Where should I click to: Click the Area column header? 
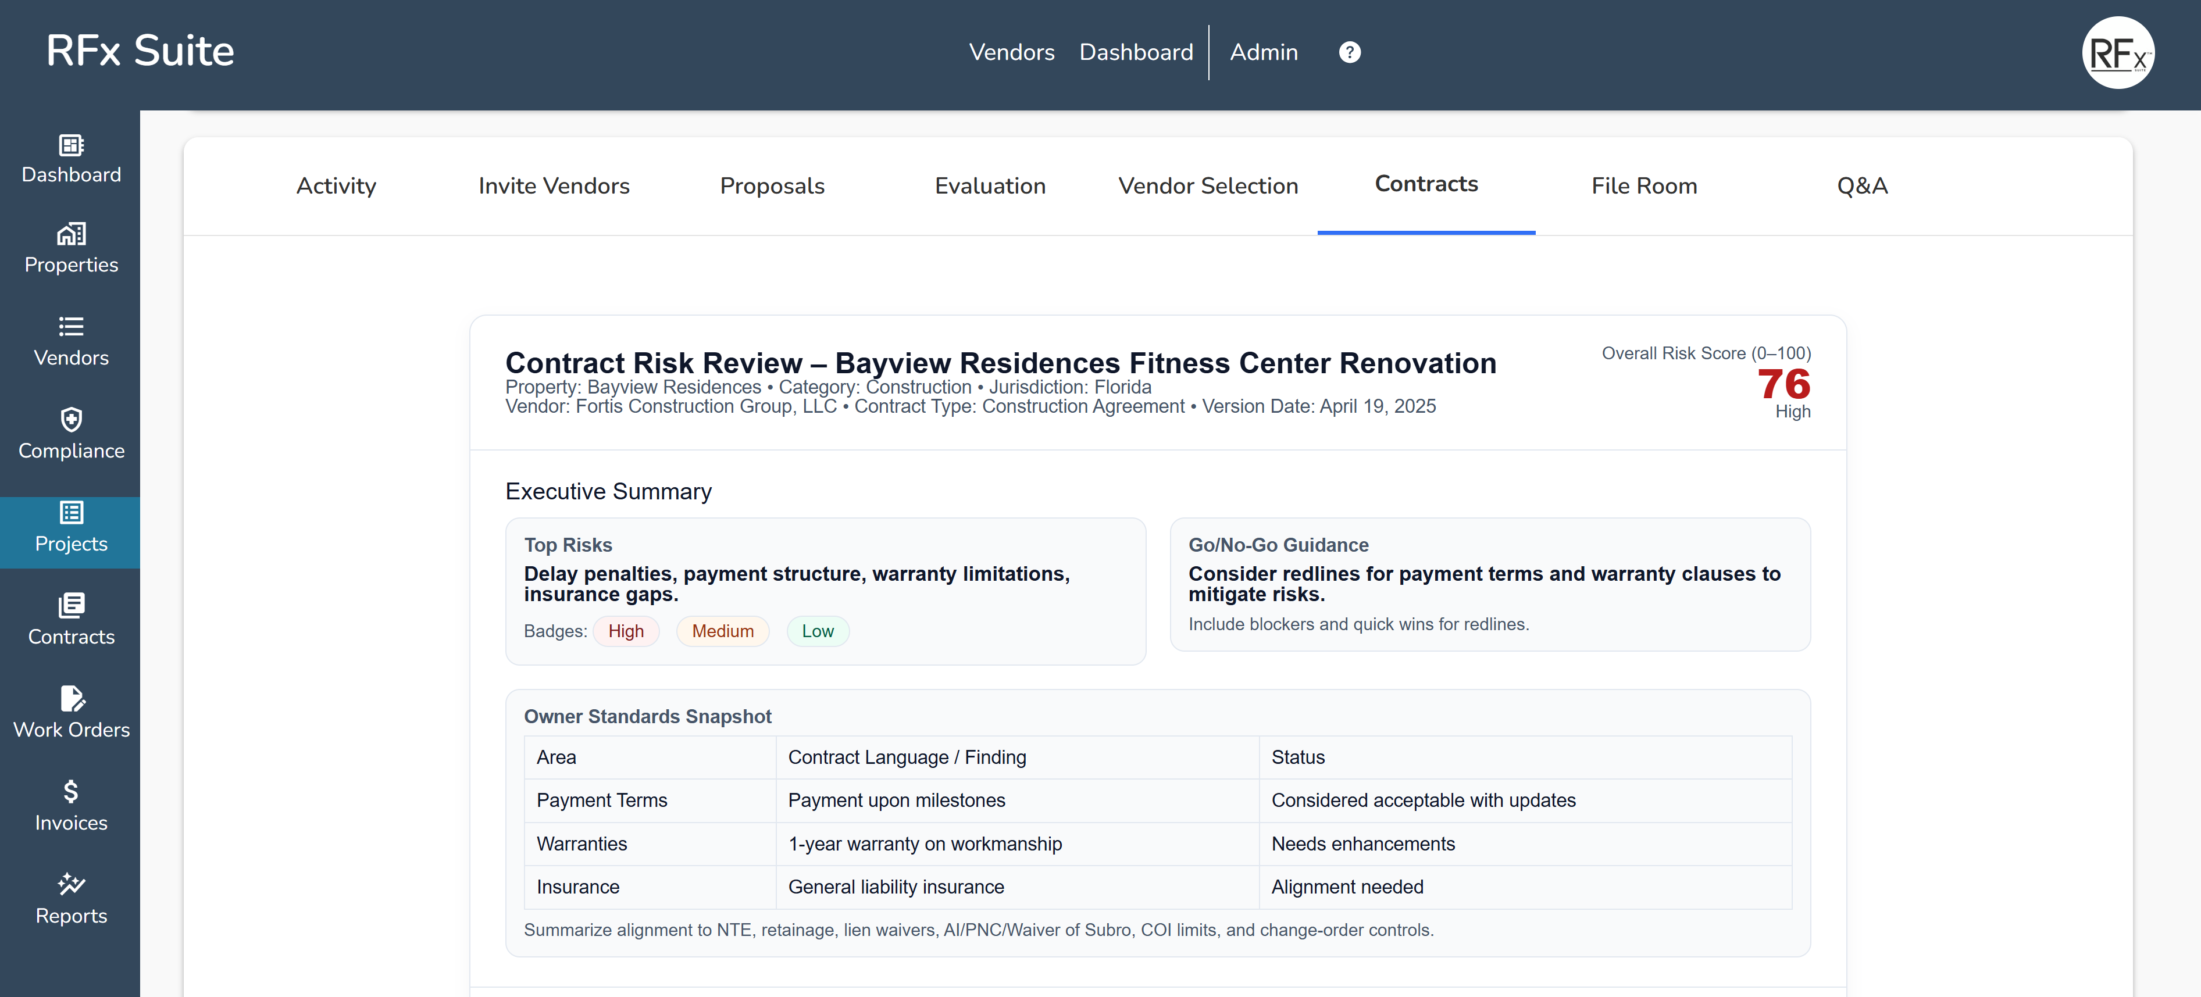(650, 758)
